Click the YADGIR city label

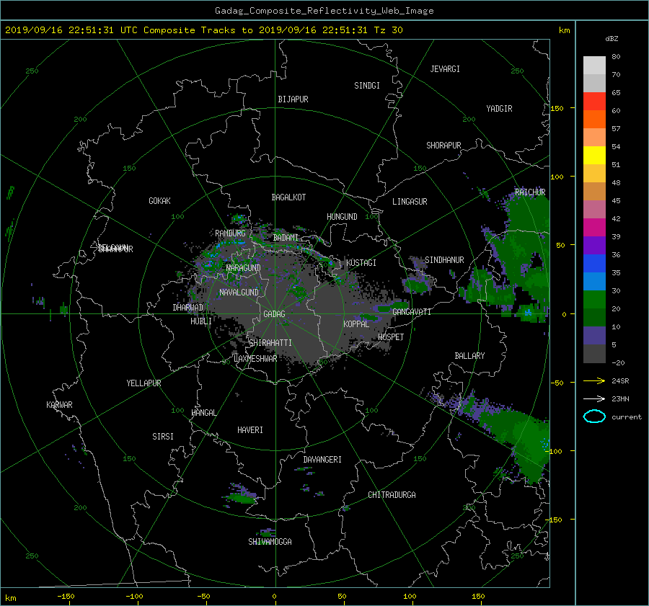(x=499, y=109)
